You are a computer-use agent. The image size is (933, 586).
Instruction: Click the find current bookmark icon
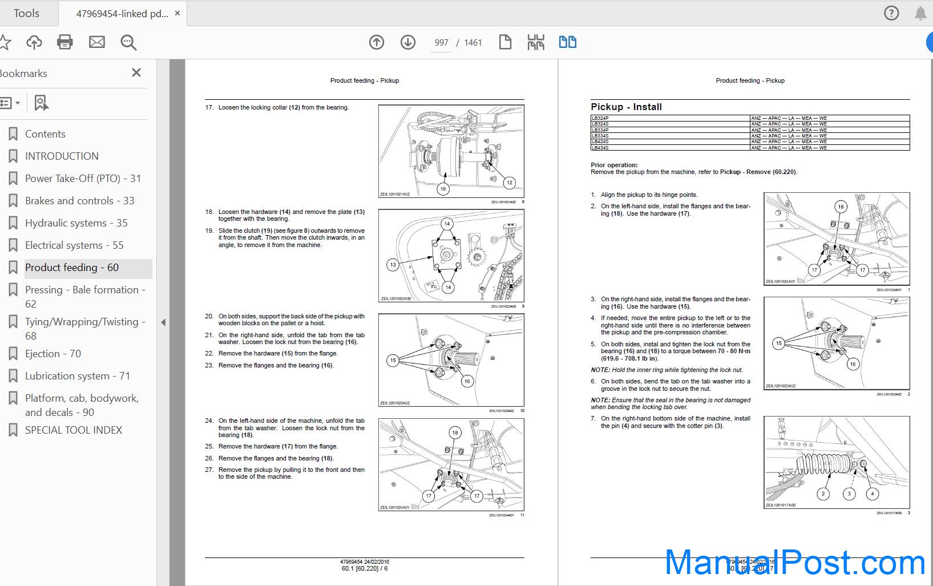point(41,103)
